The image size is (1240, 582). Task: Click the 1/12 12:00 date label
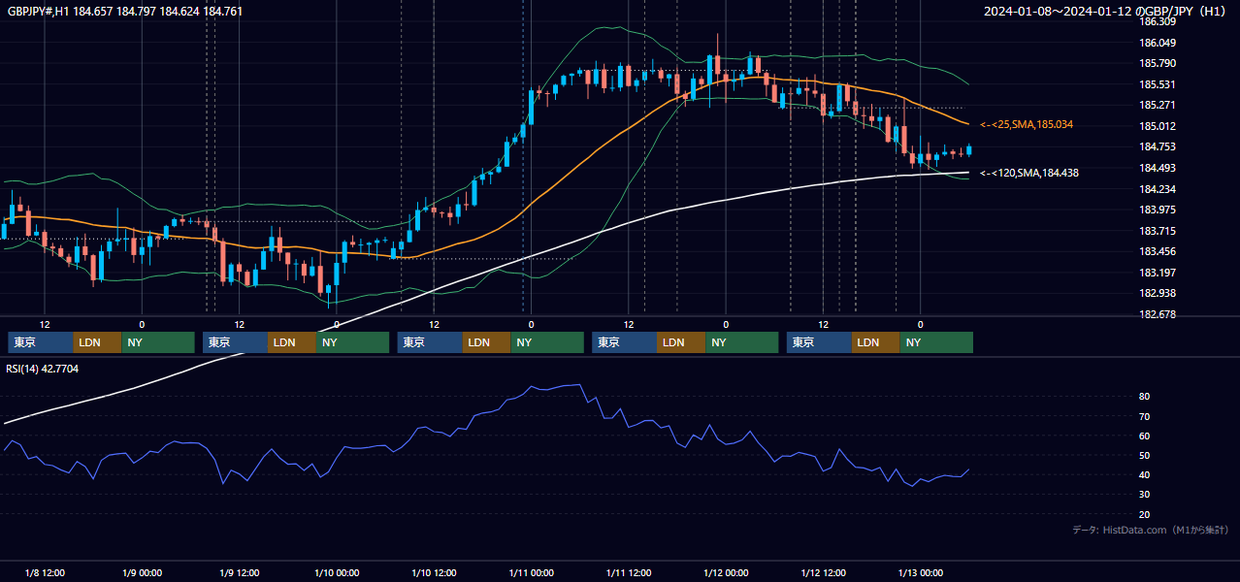tap(823, 572)
